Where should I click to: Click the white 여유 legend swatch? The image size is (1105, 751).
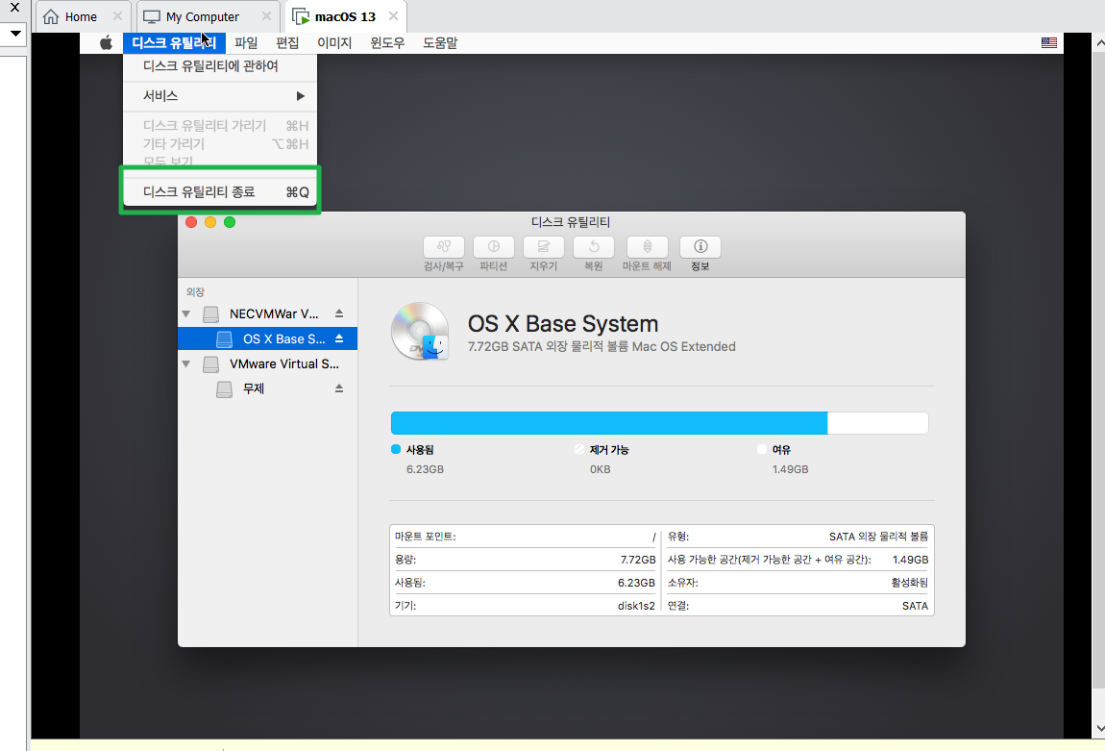[761, 449]
